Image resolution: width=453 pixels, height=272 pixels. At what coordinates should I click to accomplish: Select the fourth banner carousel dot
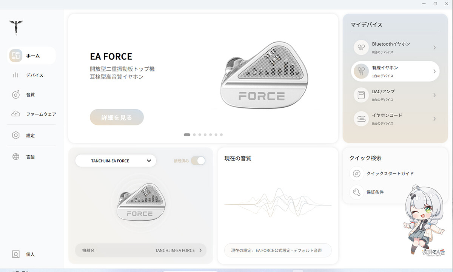(x=205, y=134)
